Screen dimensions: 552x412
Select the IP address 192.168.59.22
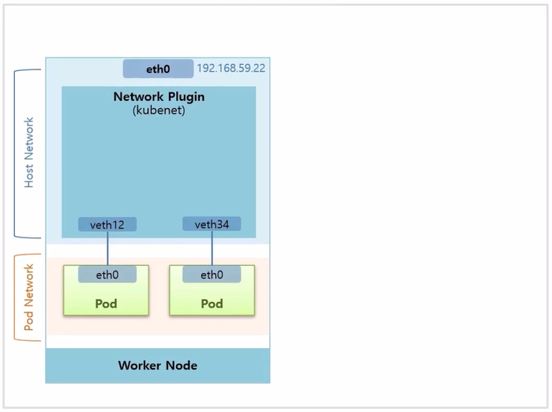tap(231, 68)
